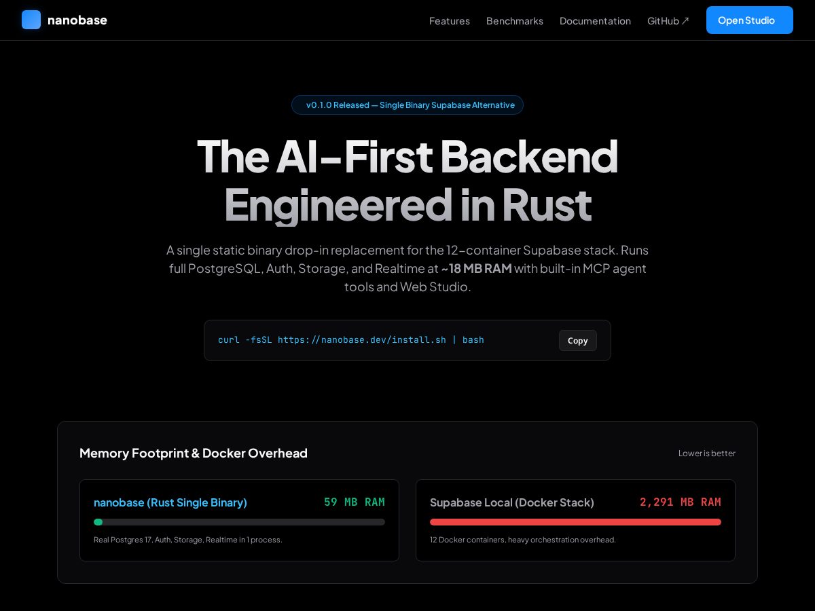815x611 pixels.
Task: Open the Documentation nav link
Action: click(x=595, y=21)
